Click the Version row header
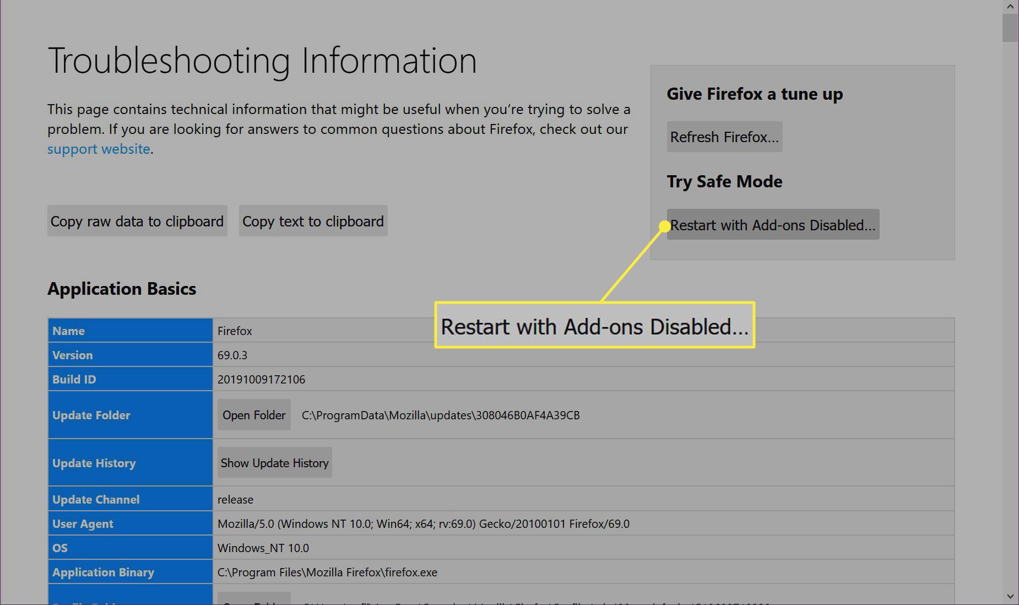The height and width of the screenshot is (605, 1019). tap(131, 355)
